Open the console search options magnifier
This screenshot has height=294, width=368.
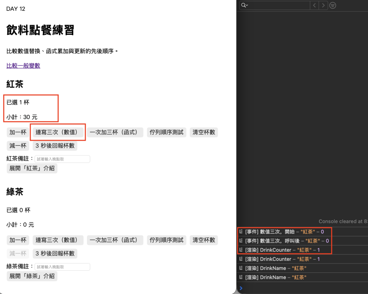click(x=244, y=5)
